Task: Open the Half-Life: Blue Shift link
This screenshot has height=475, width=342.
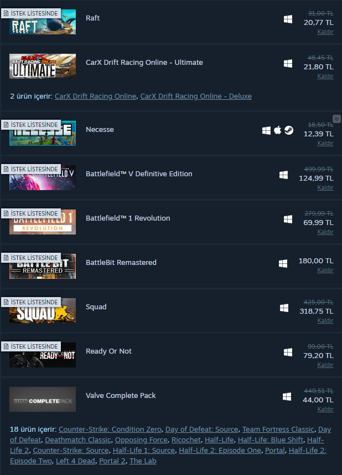Action: [270, 440]
